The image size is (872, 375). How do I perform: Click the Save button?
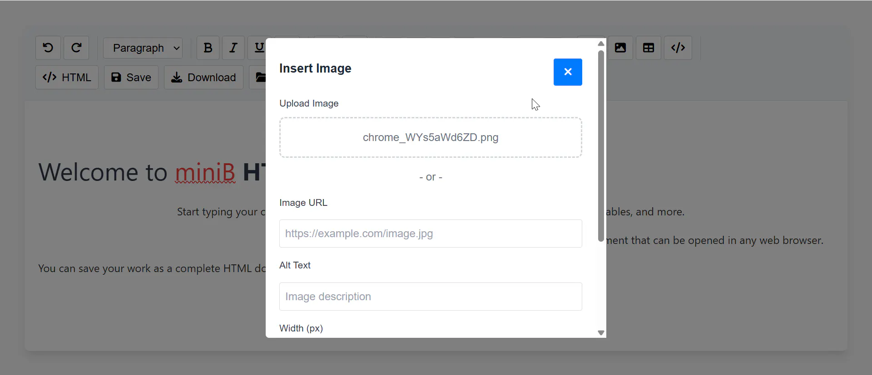tap(131, 78)
